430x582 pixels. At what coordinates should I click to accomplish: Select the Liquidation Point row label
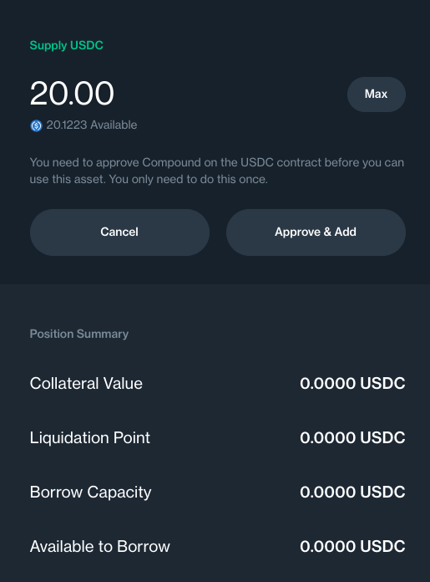click(x=89, y=437)
